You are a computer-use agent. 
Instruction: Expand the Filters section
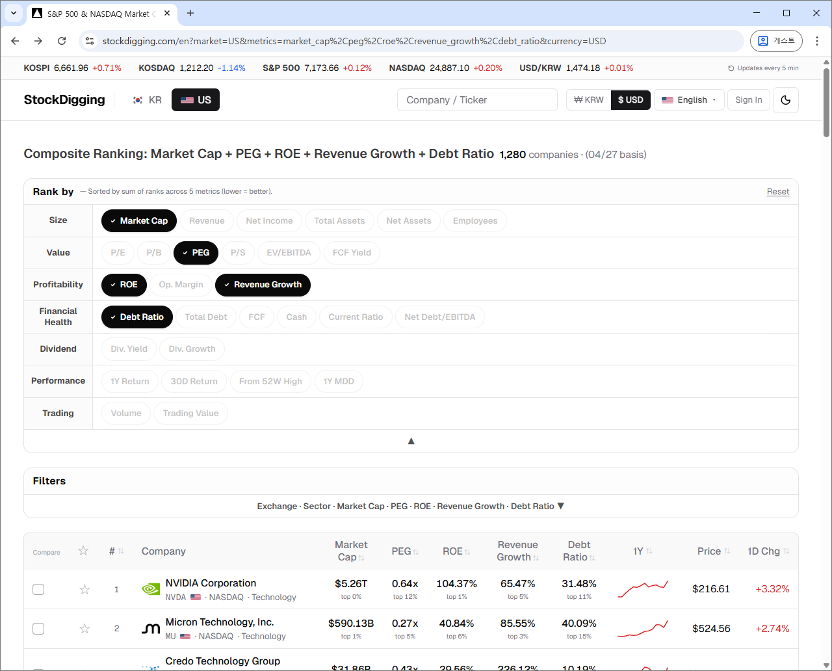(x=411, y=506)
